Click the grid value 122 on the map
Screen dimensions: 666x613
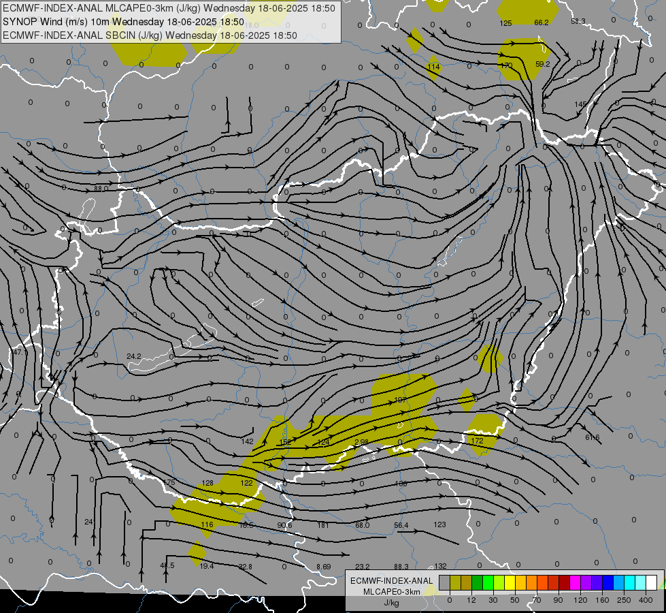click(246, 483)
